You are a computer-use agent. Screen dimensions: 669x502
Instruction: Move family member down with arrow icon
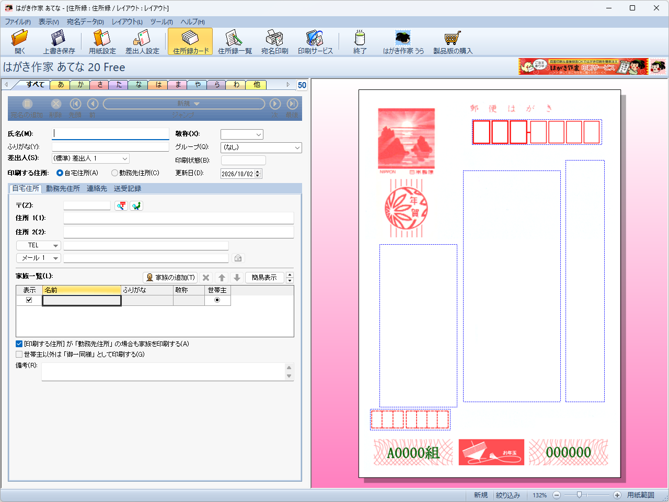(237, 278)
